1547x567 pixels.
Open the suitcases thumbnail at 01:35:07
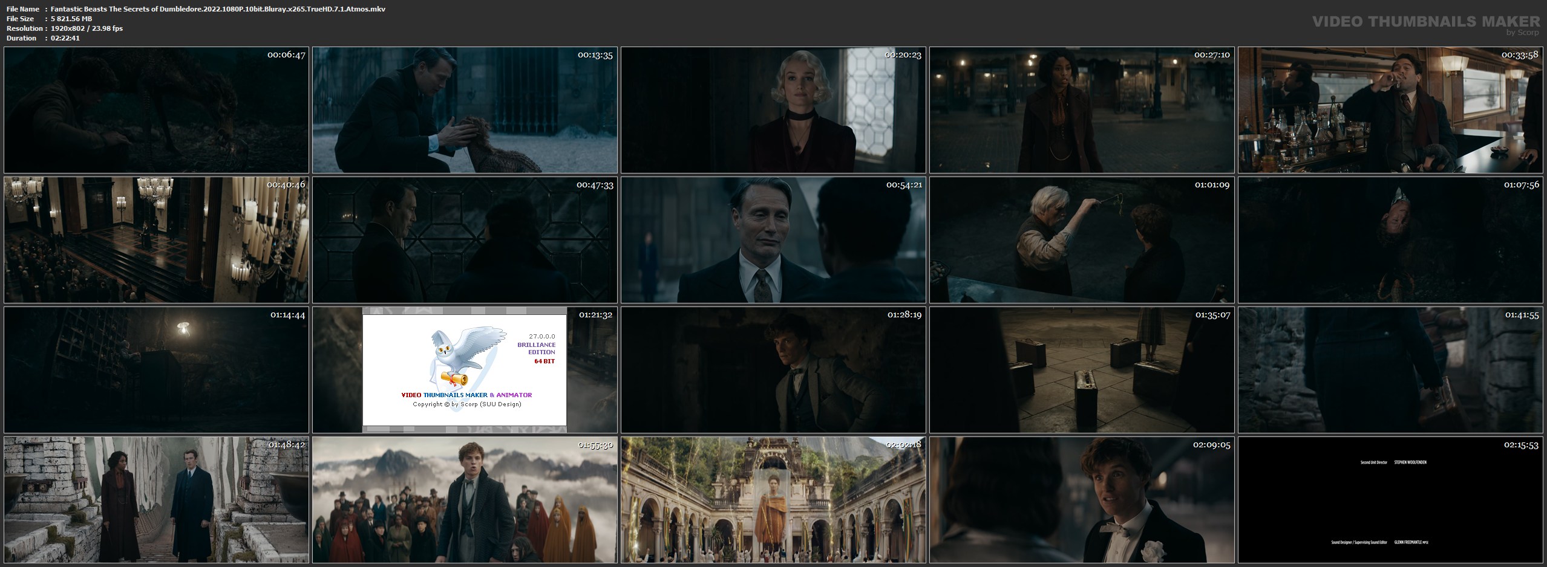[1082, 370]
